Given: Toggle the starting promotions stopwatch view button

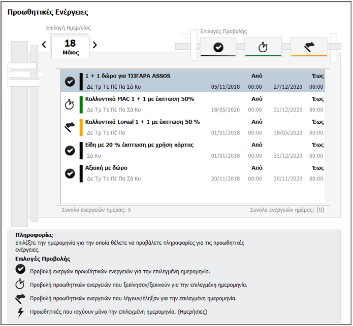Looking at the screenshot, I should coord(263,47).
